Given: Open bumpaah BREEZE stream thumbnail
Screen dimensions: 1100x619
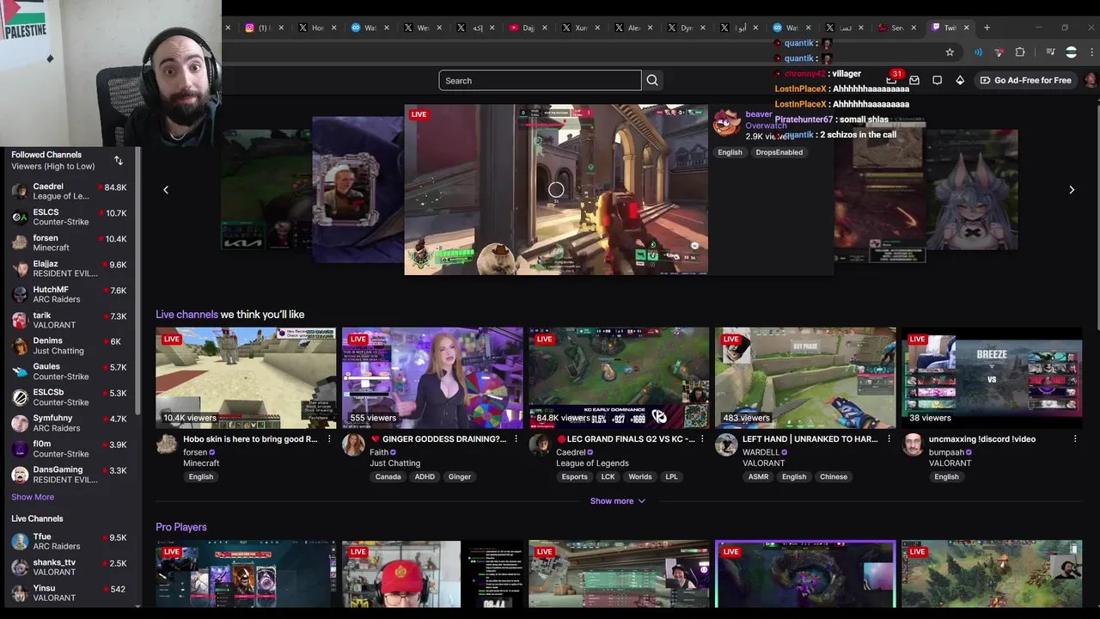Looking at the screenshot, I should pos(992,377).
